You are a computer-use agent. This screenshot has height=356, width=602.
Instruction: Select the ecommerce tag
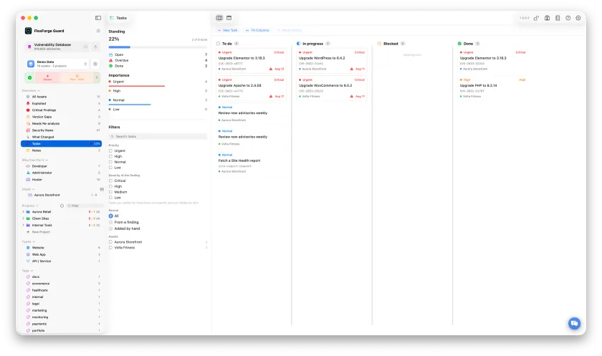[62, 284]
